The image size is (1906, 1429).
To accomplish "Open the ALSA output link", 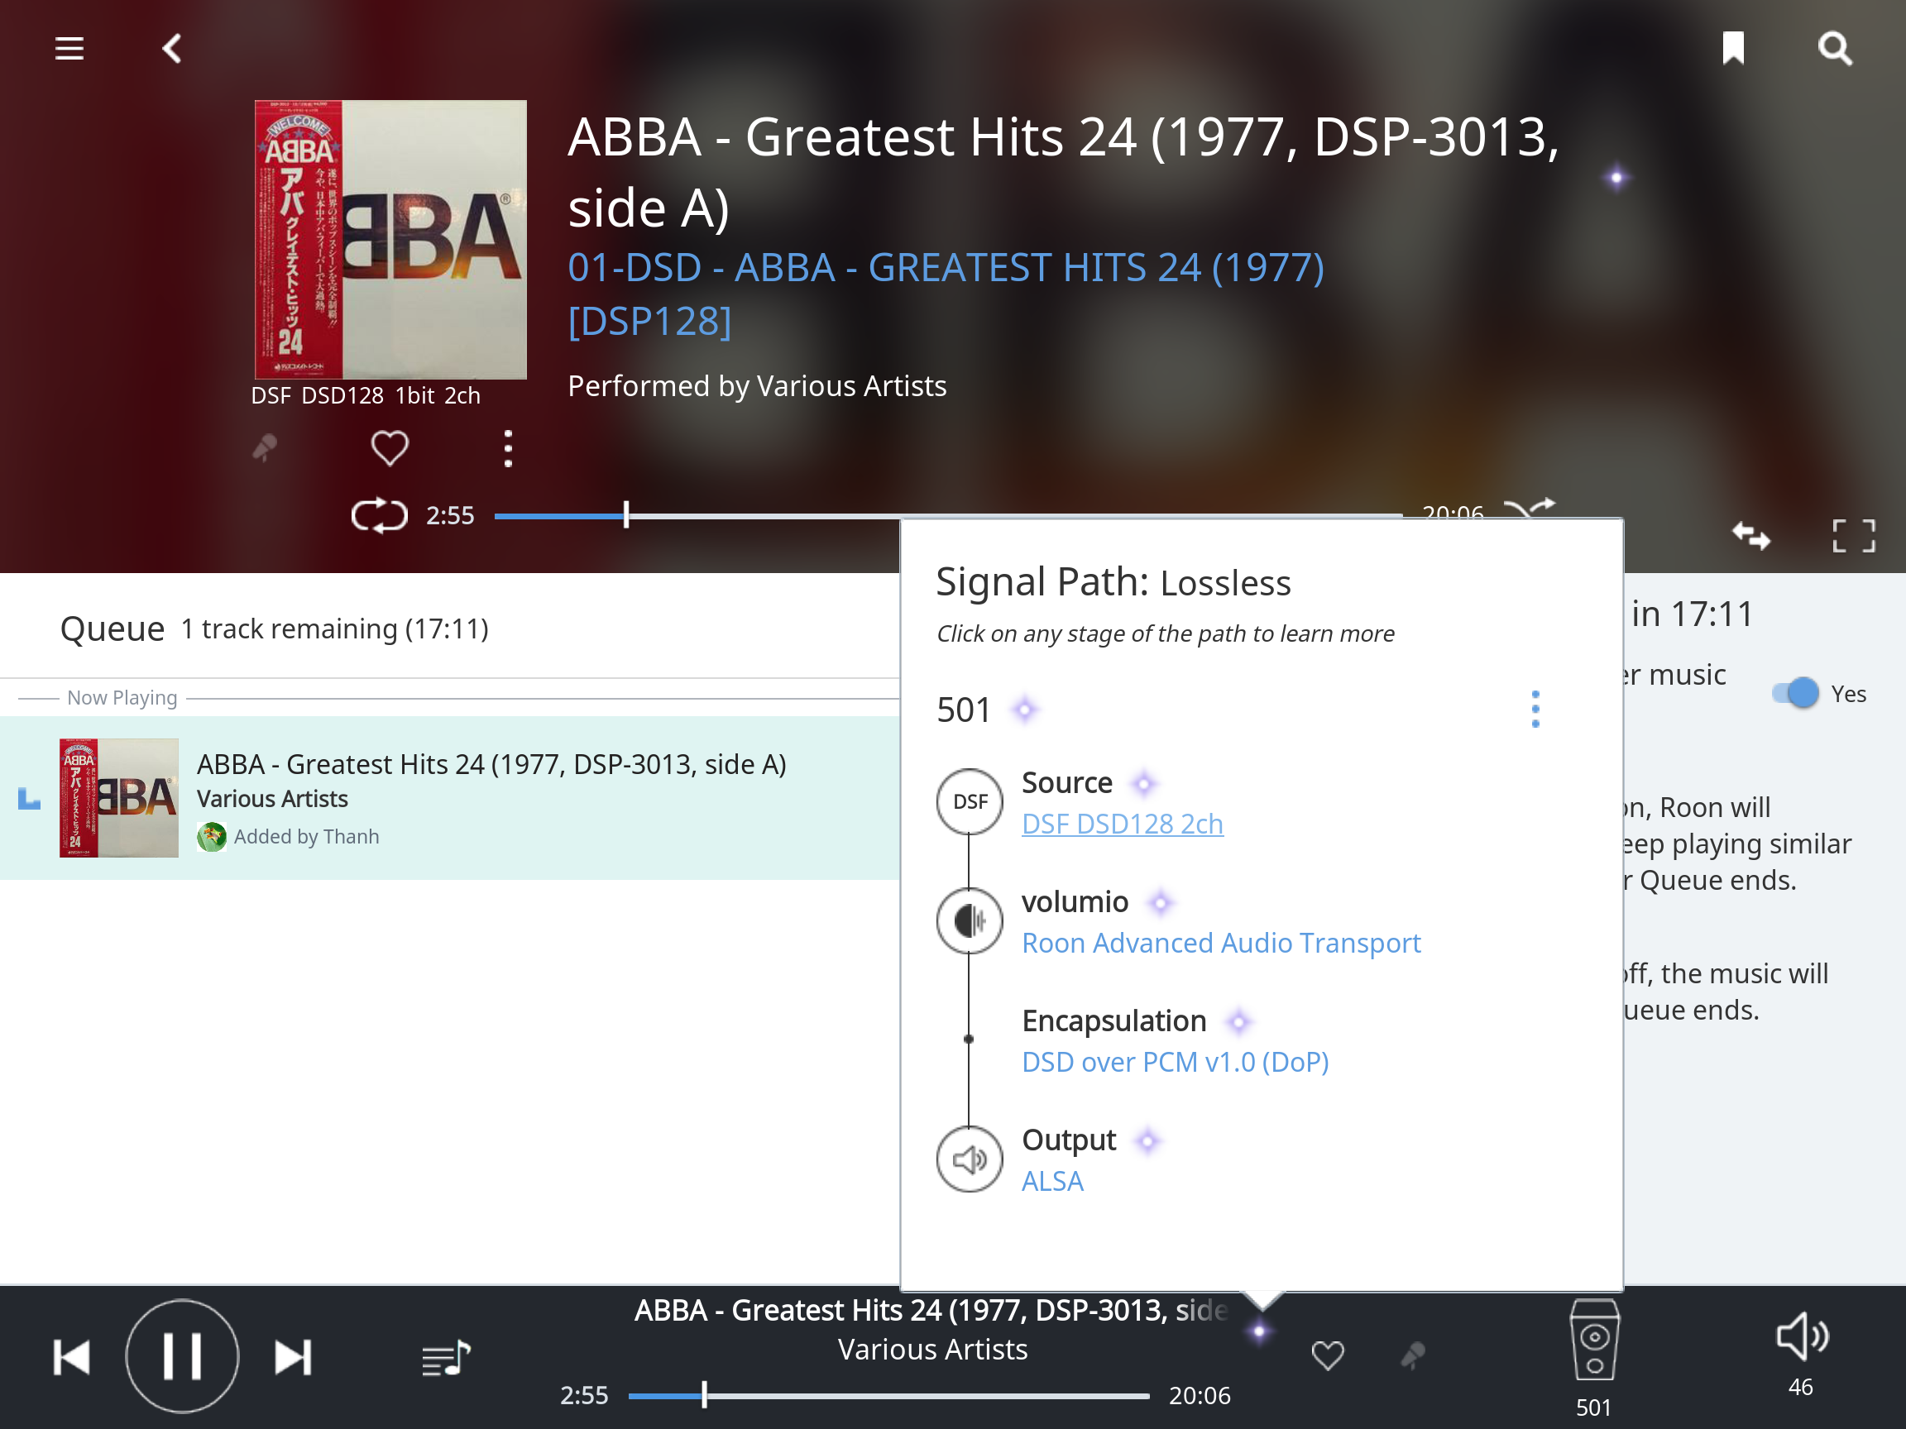I will pos(1052,1182).
